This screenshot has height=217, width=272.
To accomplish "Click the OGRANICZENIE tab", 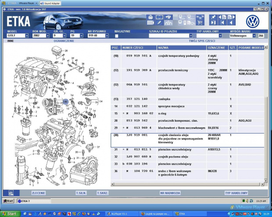I will tap(64, 41).
